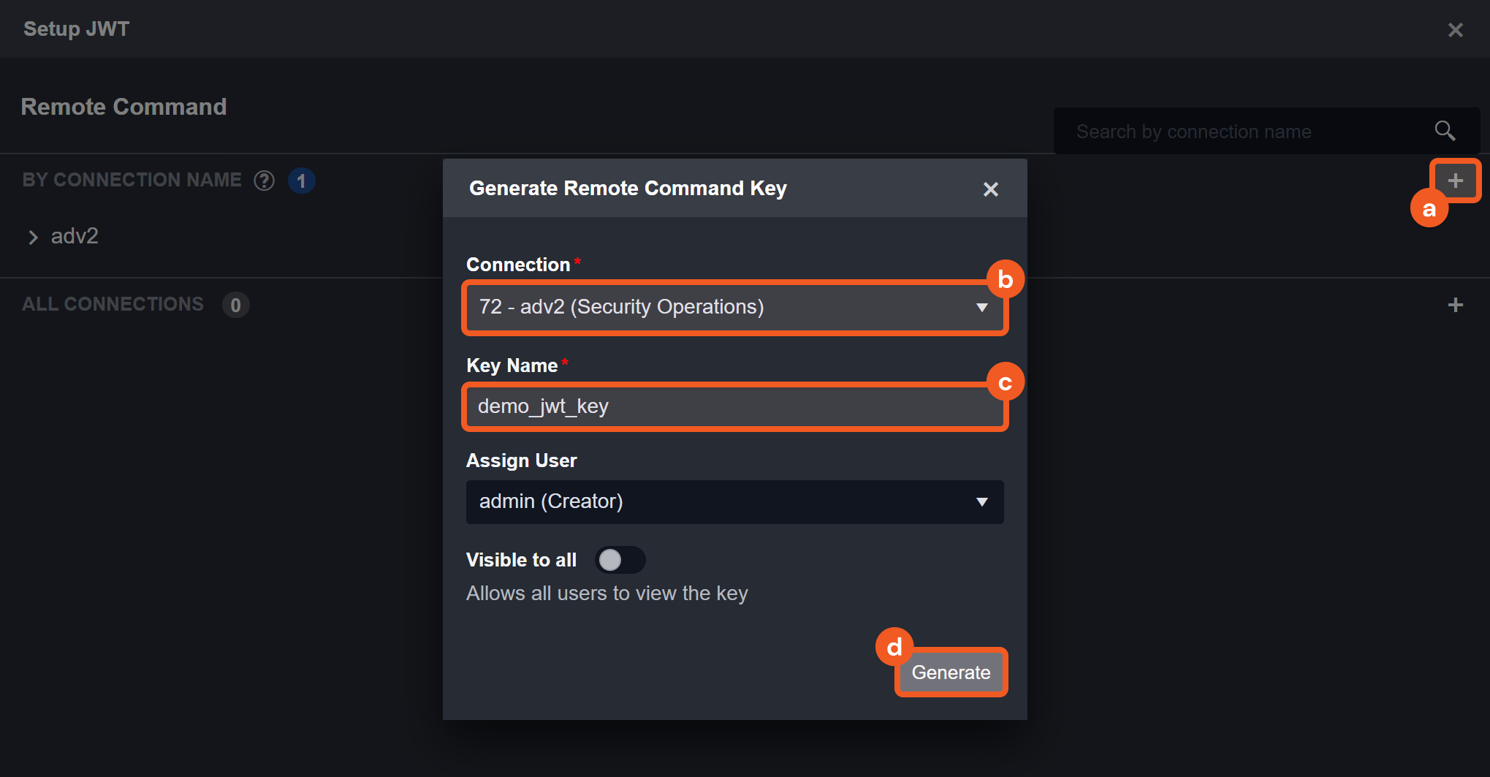Click the search magnifier icon

point(1444,132)
